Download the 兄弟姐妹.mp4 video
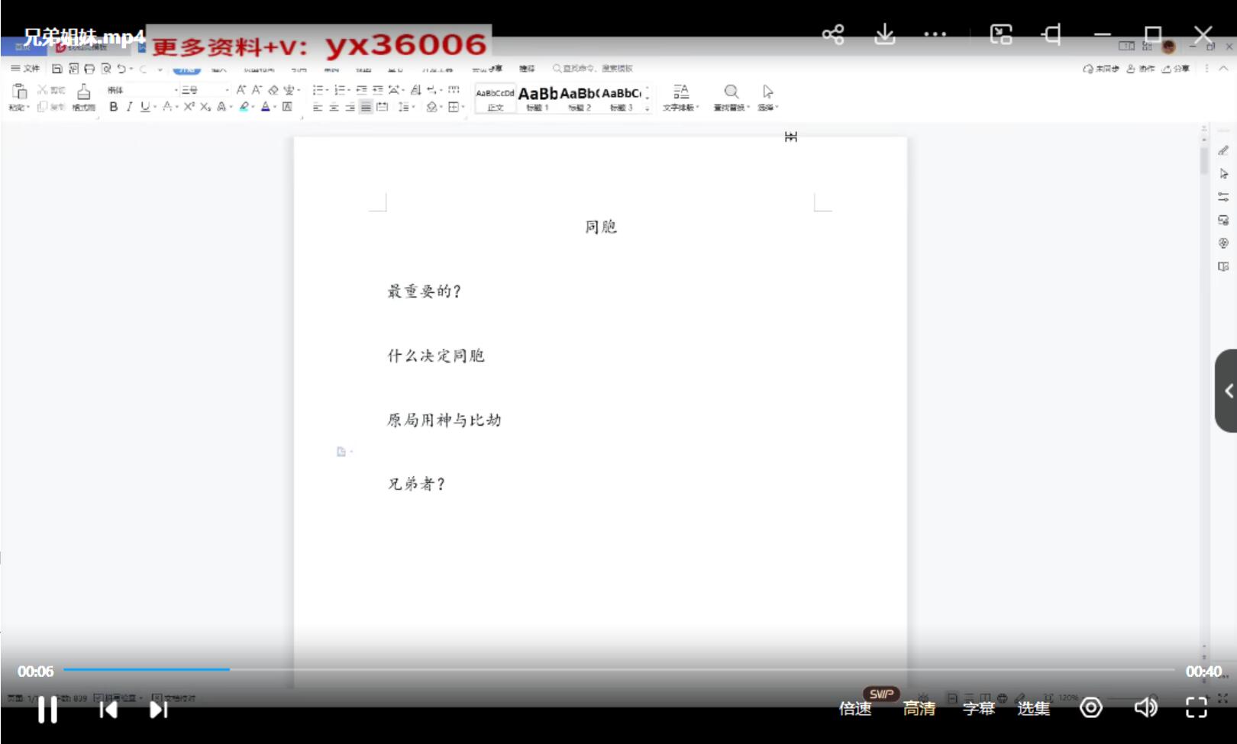This screenshot has width=1237, height=744. 884,34
